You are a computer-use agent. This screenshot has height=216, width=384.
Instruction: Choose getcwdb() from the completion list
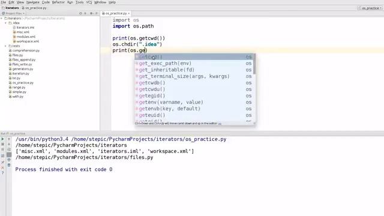(x=194, y=83)
